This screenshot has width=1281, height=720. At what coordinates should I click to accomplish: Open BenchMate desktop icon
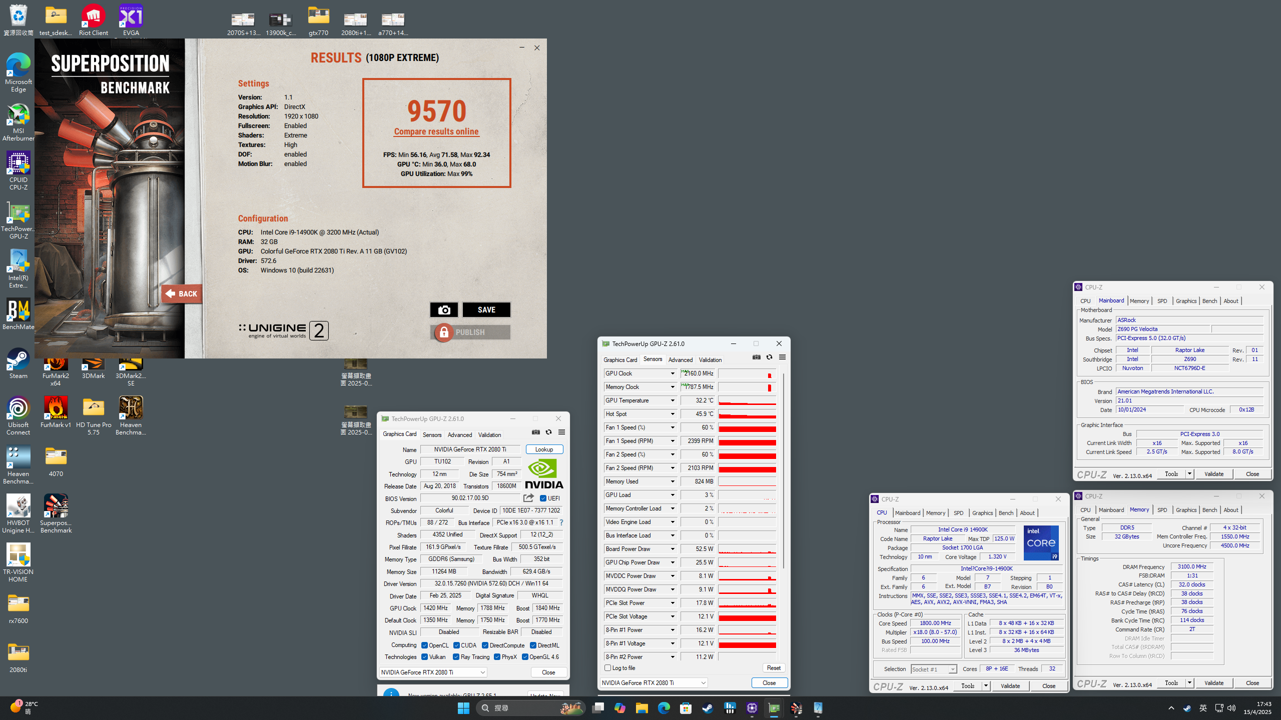(19, 314)
